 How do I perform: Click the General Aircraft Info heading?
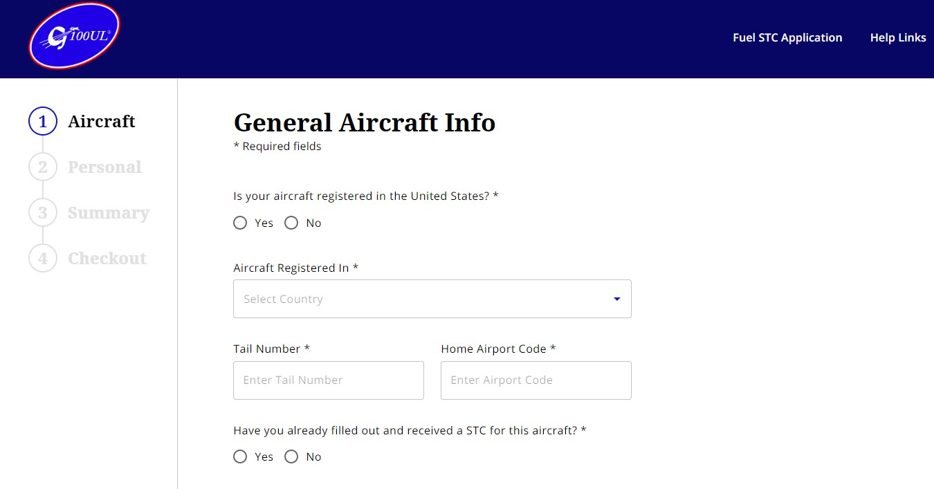[x=365, y=123]
